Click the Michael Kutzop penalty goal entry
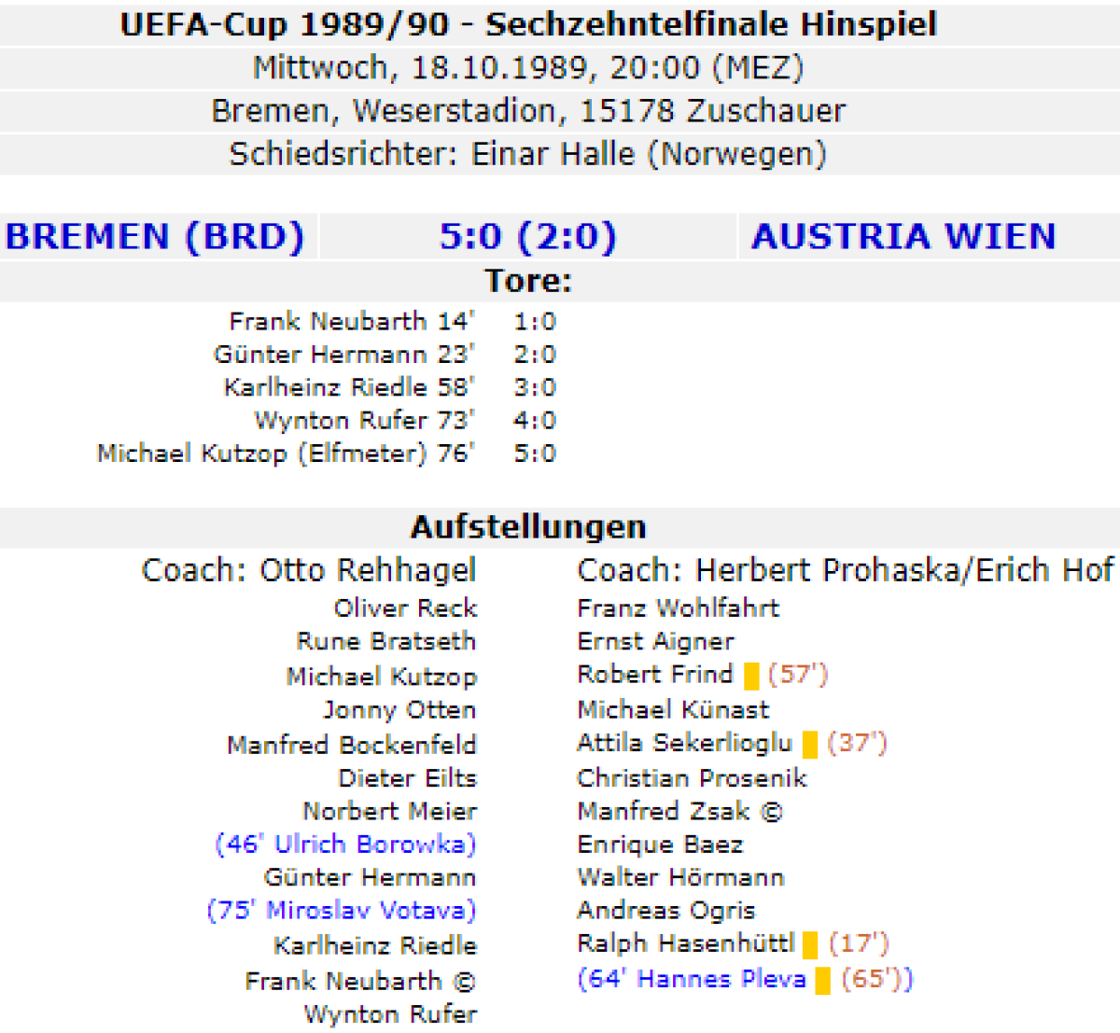Image resolution: width=1120 pixels, height=1033 pixels. coord(285,454)
